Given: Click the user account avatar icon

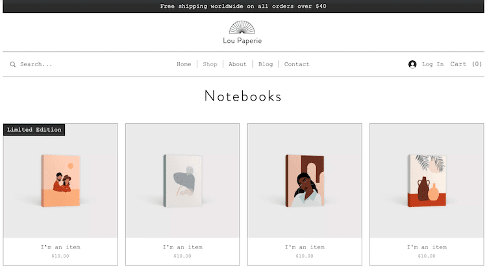Looking at the screenshot, I should tap(412, 64).
